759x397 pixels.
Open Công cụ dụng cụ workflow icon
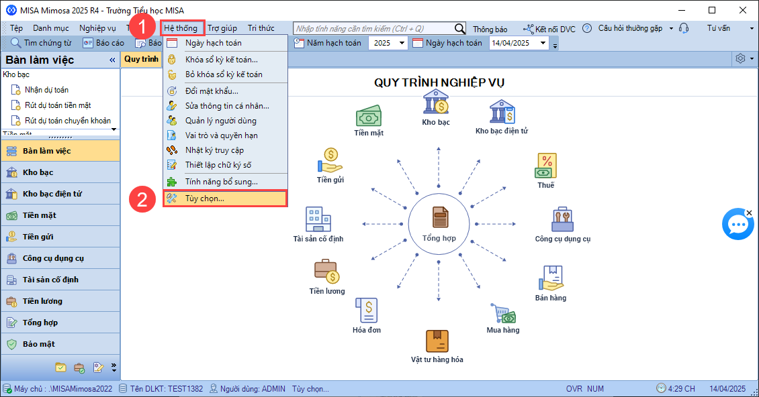[562, 220]
